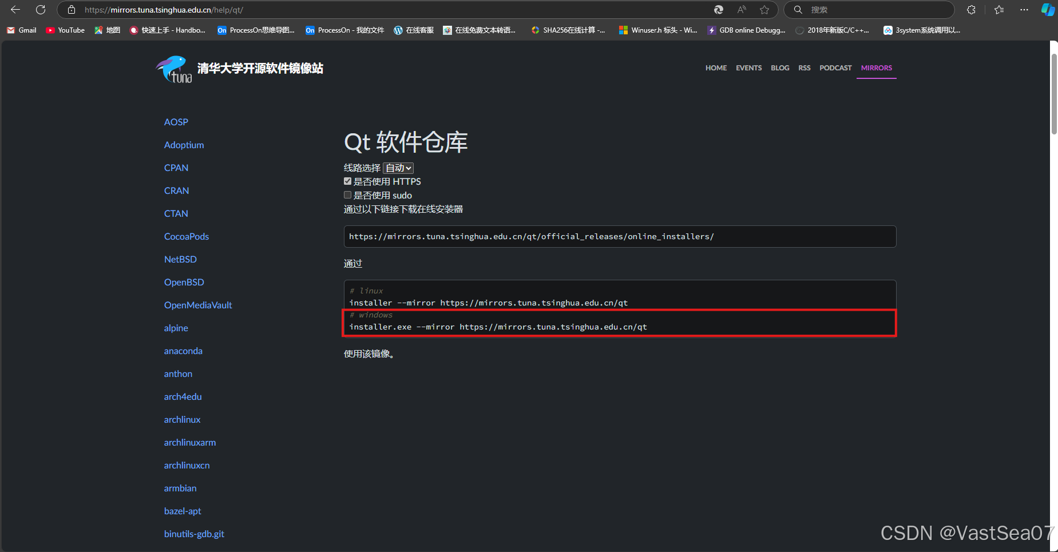
Task: Click the search magnifier icon in search box
Action: (x=798, y=10)
